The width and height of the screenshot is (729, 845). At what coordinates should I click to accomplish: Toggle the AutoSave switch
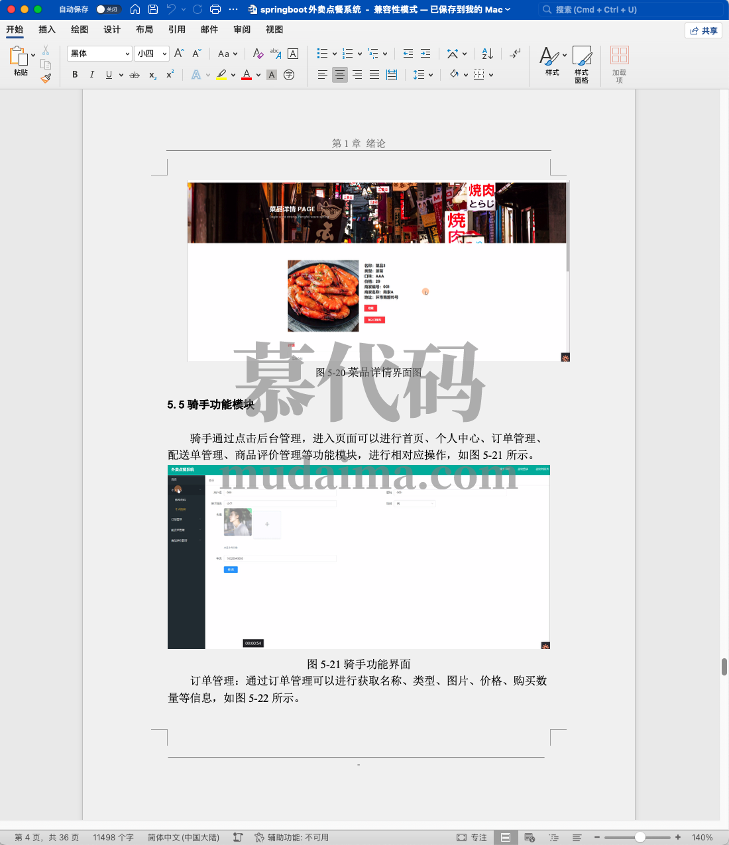click(107, 9)
